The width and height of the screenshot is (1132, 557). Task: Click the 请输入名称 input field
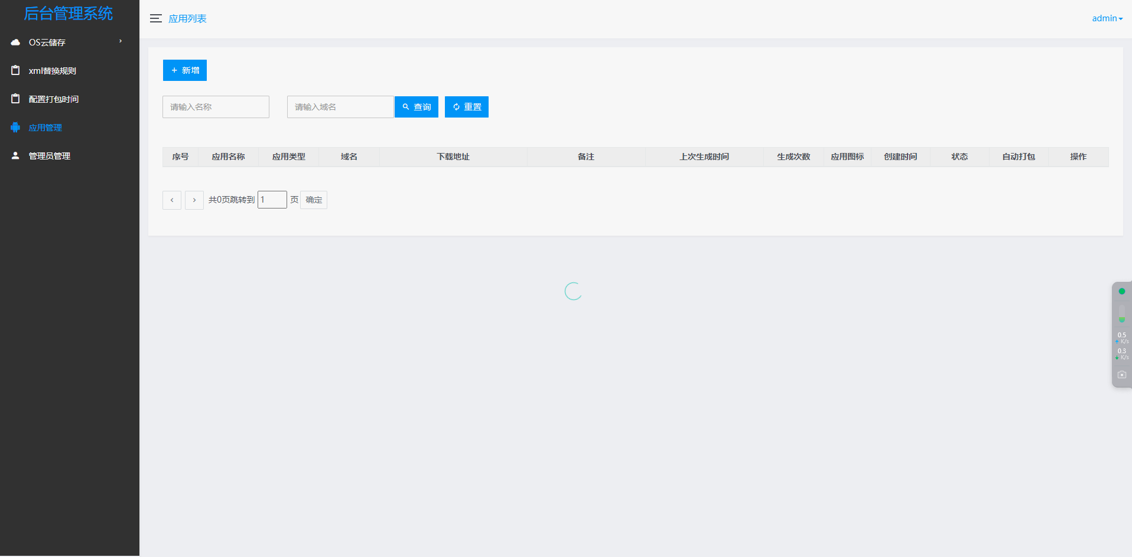pyautogui.click(x=216, y=107)
